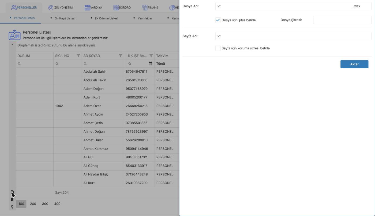Set page size to 400
This screenshot has height=216, width=375.
click(x=57, y=204)
